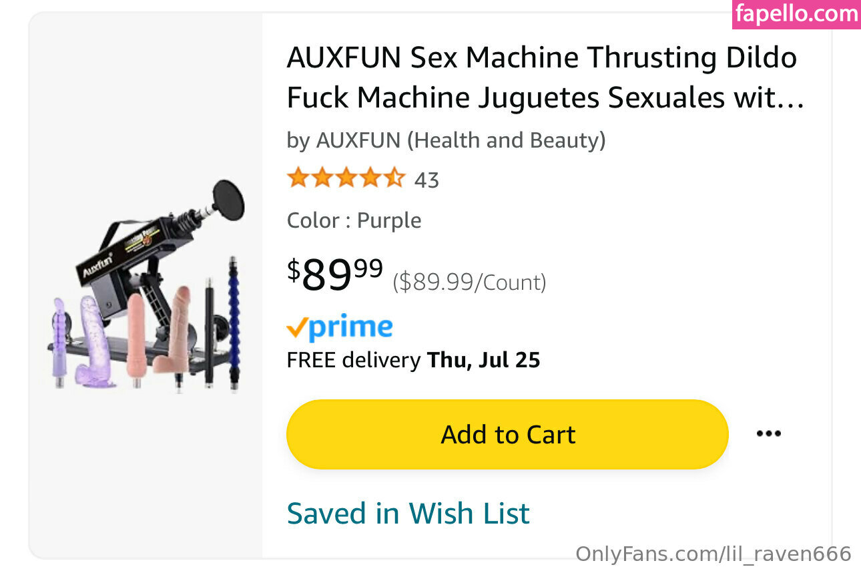The height and width of the screenshot is (575, 861).
Task: Click the ($89.99/Count) unit price
Action: [469, 282]
